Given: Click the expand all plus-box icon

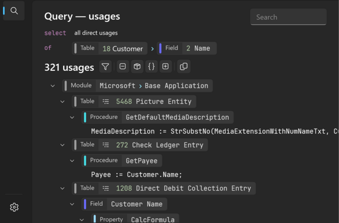Looking at the screenshot, I should point(165,67).
